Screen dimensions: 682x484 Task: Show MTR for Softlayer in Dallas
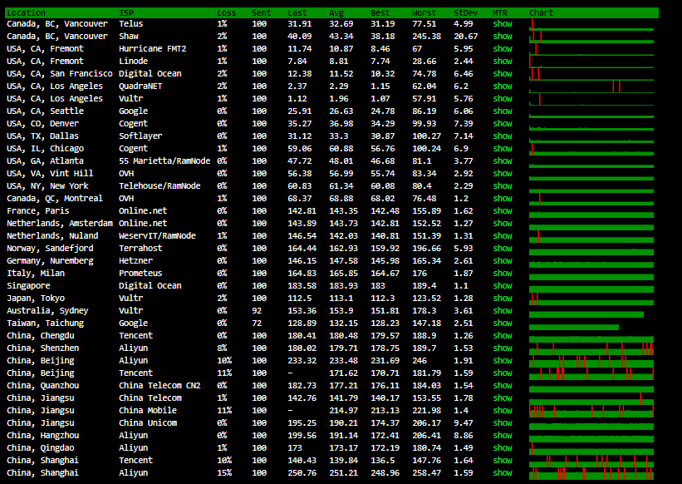[x=503, y=136]
